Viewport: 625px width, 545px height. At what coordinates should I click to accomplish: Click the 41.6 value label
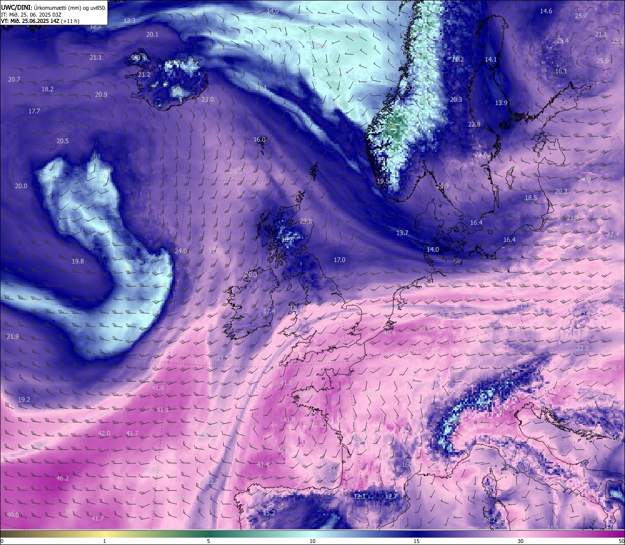click(158, 388)
